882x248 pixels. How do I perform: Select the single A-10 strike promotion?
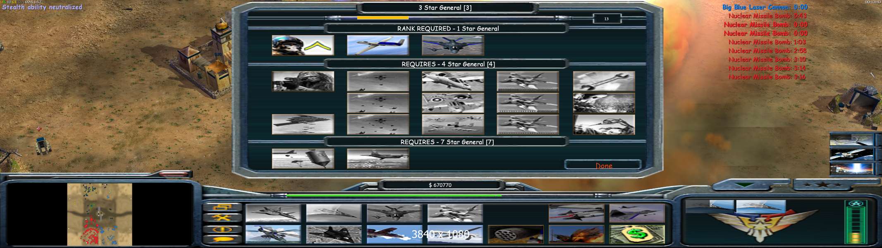click(453, 81)
